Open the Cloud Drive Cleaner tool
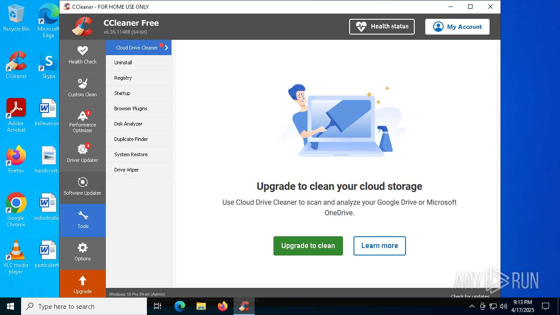This screenshot has height=315, width=560. point(139,48)
